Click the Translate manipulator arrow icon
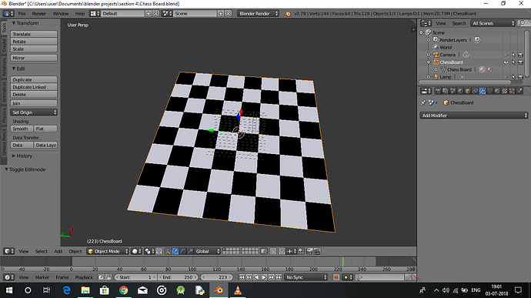 [x=175, y=251]
